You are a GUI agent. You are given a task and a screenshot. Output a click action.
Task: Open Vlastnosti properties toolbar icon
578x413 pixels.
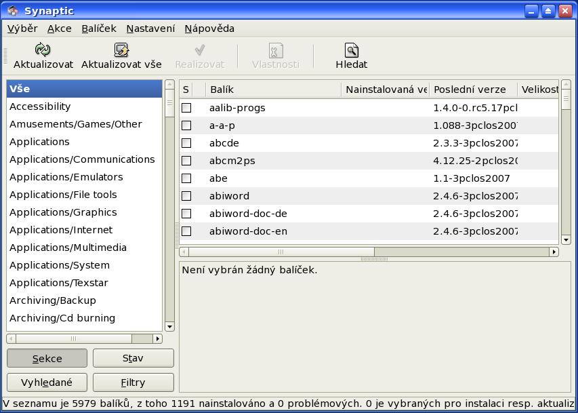pyautogui.click(x=276, y=50)
